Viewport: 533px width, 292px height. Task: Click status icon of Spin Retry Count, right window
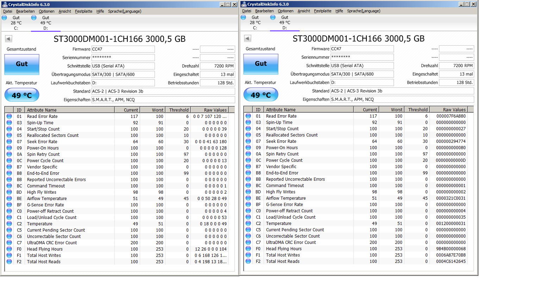(x=248, y=154)
